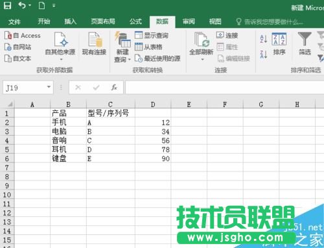324x248 pixels.
Task: Open the Undo history dropdown arrow
Action: tap(30, 5)
